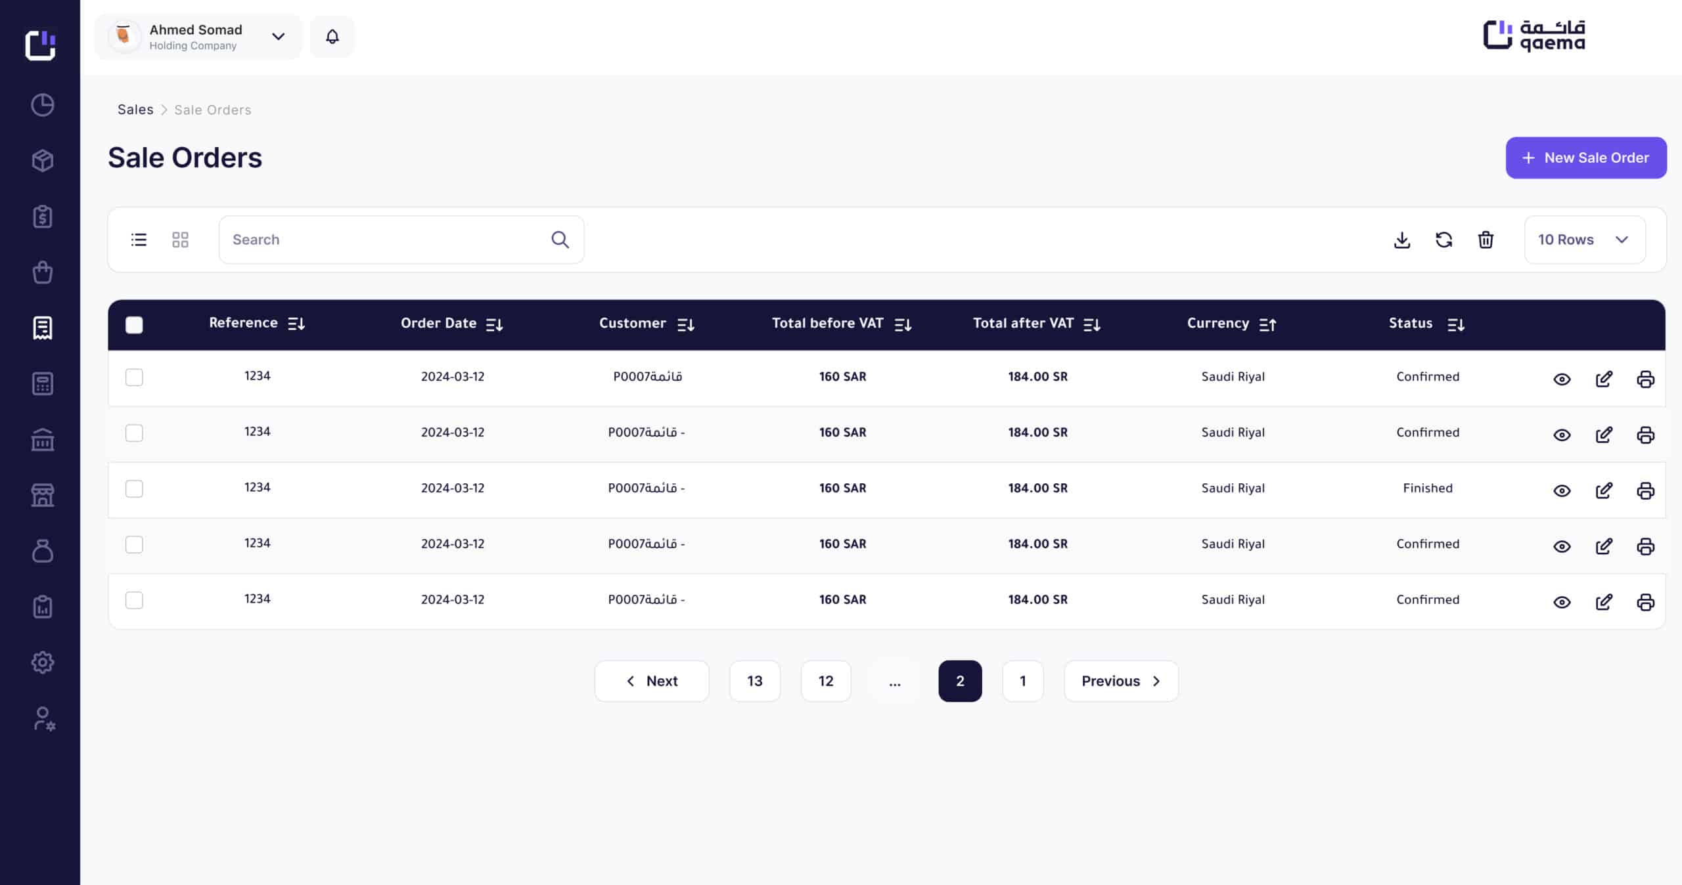This screenshot has width=1682, height=885.
Task: Click the Sales breadcrumb link
Action: [x=135, y=110]
